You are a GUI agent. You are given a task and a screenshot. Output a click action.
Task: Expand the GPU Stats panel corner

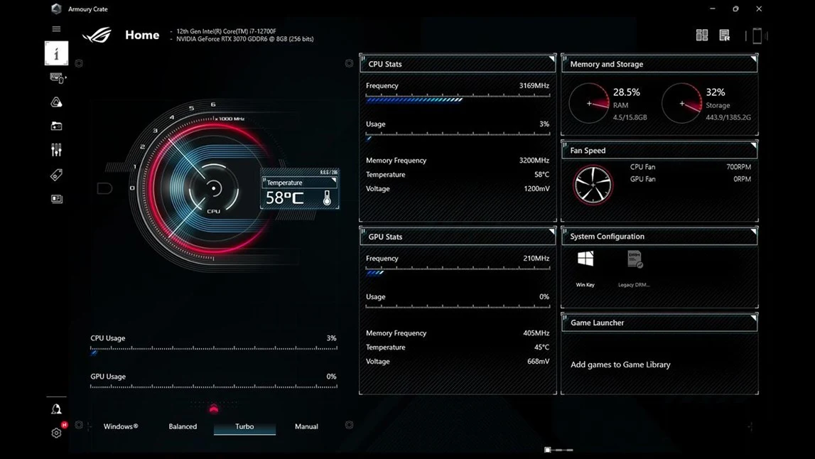click(552, 232)
